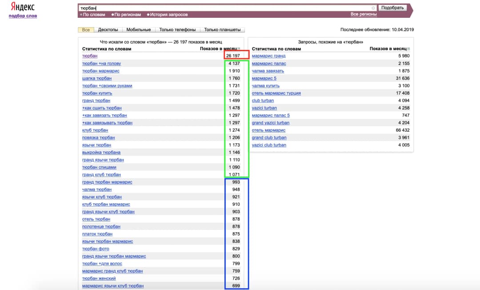480x290 pixels.
Task: Open the Все регионы region selector
Action: click(364, 14)
